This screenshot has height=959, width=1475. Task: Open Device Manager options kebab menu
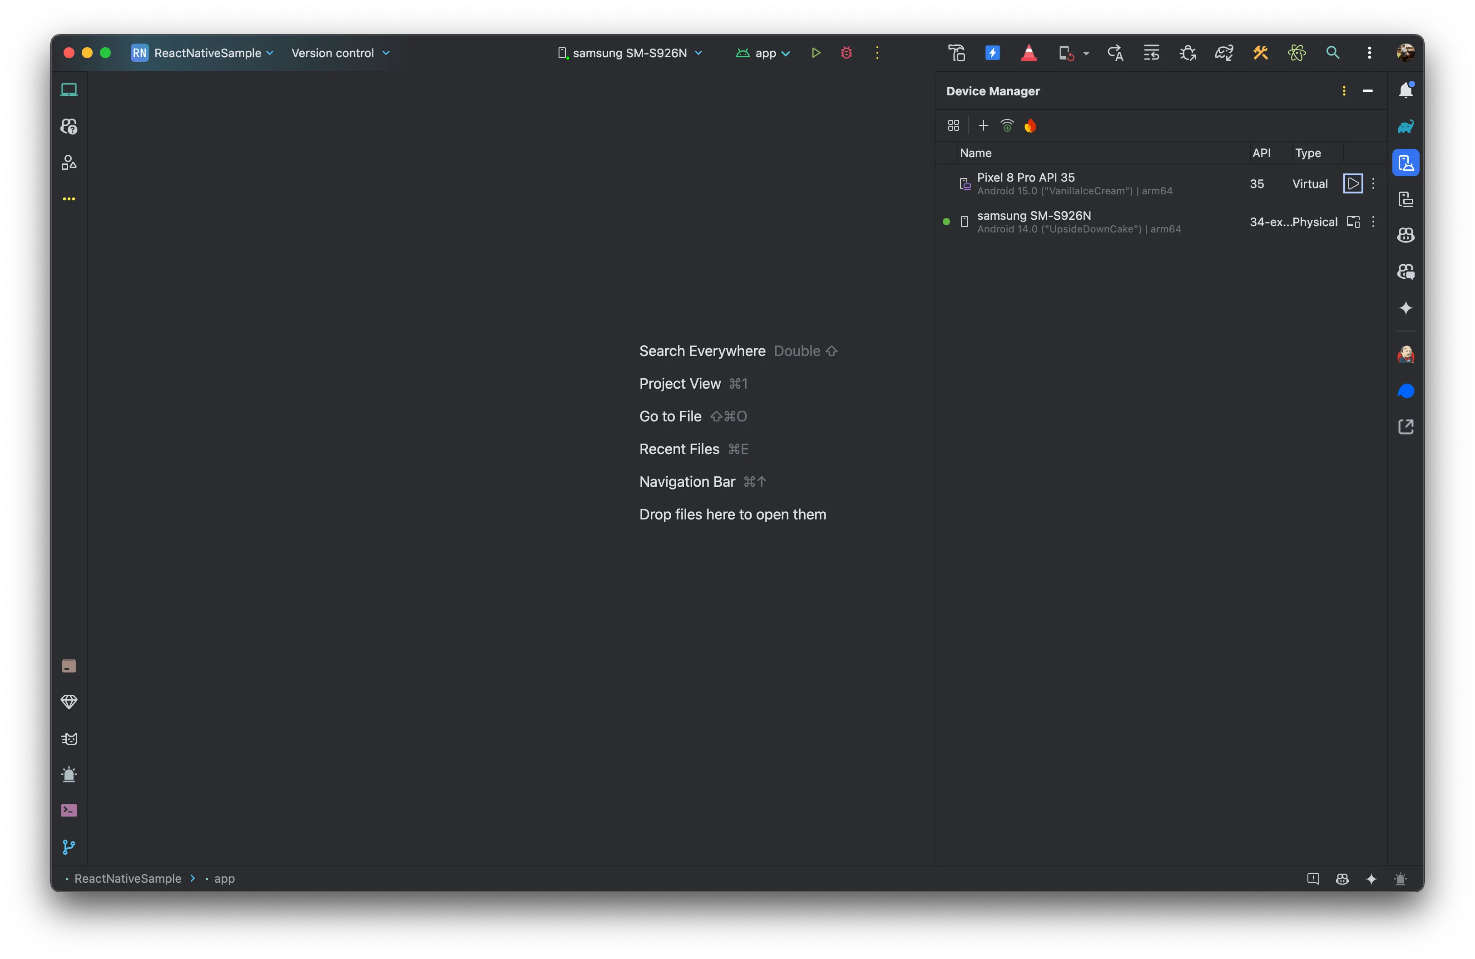tap(1343, 91)
